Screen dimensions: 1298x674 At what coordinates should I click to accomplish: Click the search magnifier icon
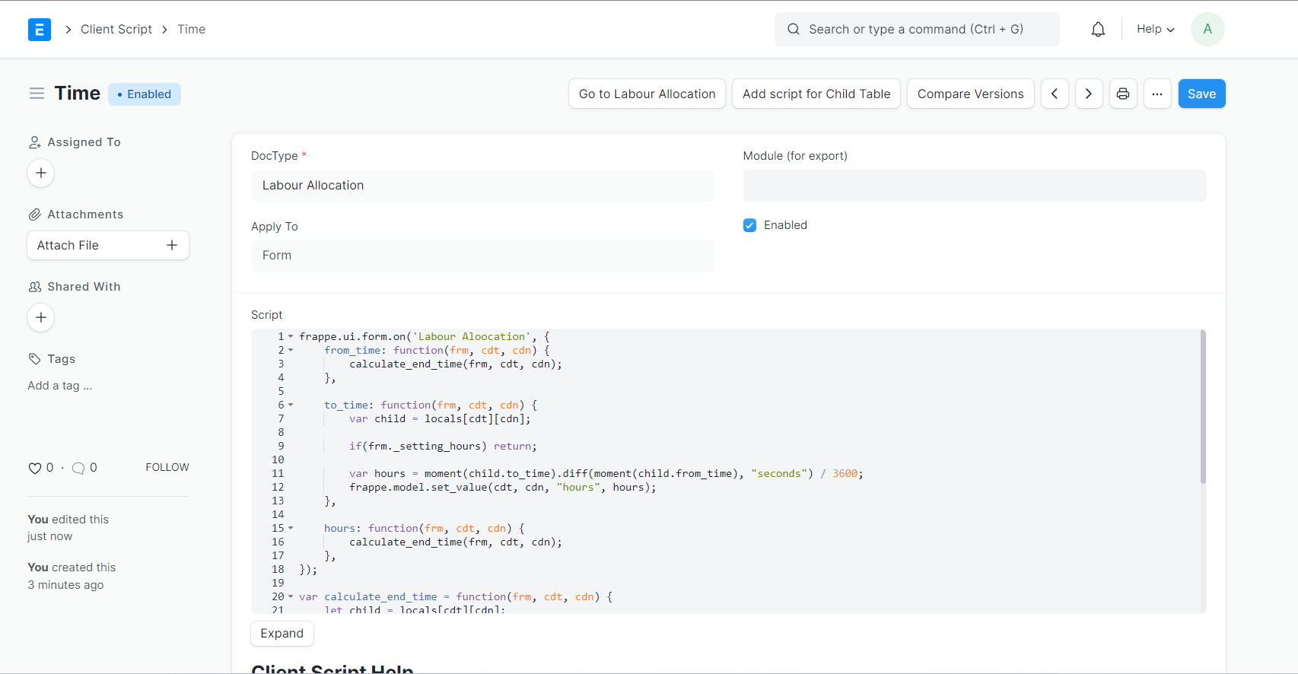click(794, 29)
